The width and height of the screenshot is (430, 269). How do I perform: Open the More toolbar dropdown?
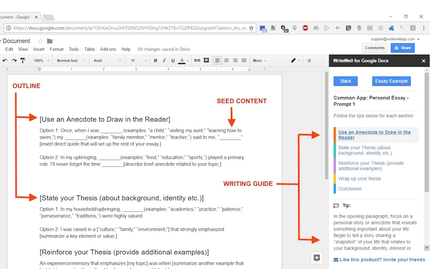click(x=260, y=61)
